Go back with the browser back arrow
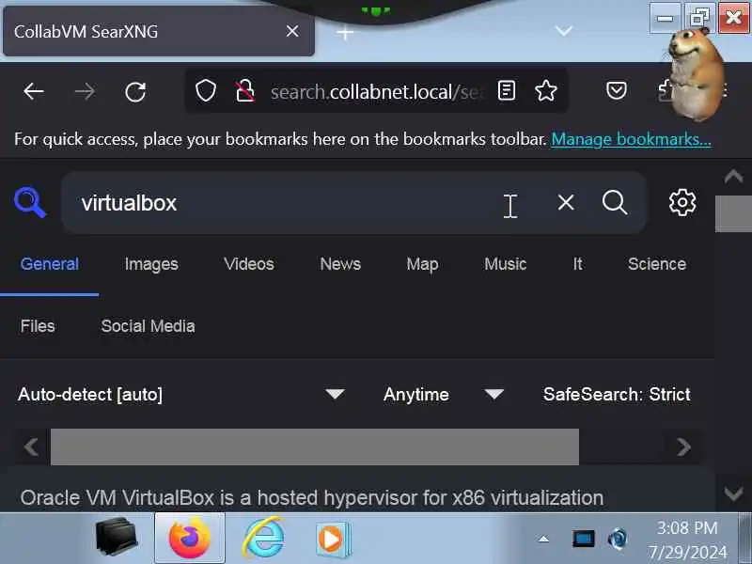This screenshot has height=564, width=752. 34,91
